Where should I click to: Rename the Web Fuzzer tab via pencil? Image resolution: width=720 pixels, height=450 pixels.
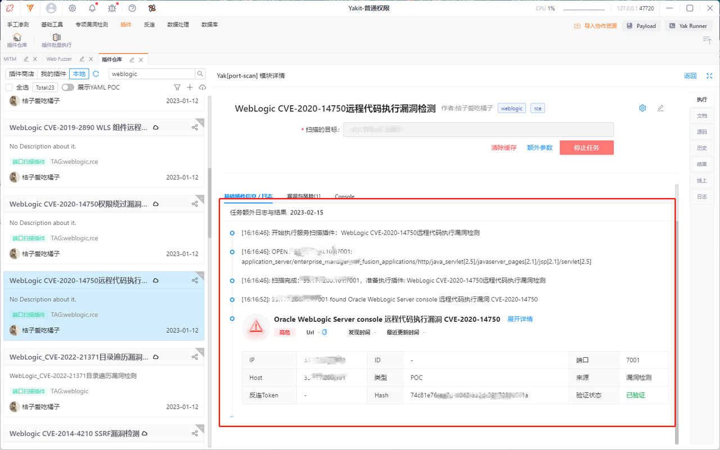(x=82, y=59)
